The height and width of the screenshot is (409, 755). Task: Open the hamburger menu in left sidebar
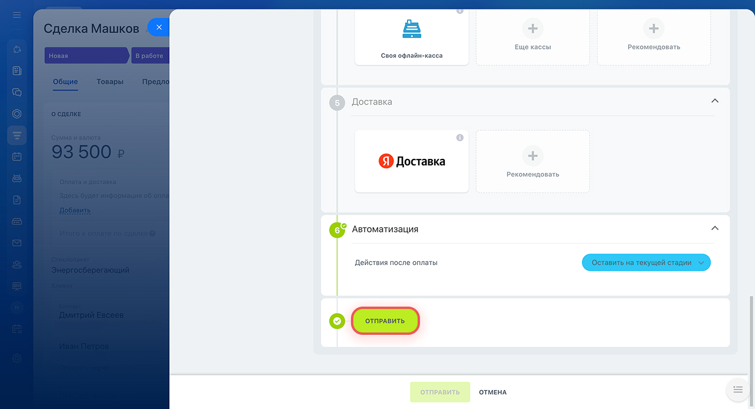17,15
